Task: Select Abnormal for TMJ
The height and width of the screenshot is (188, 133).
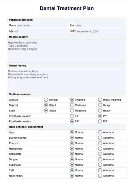Action: pyautogui.click(x=100, y=170)
